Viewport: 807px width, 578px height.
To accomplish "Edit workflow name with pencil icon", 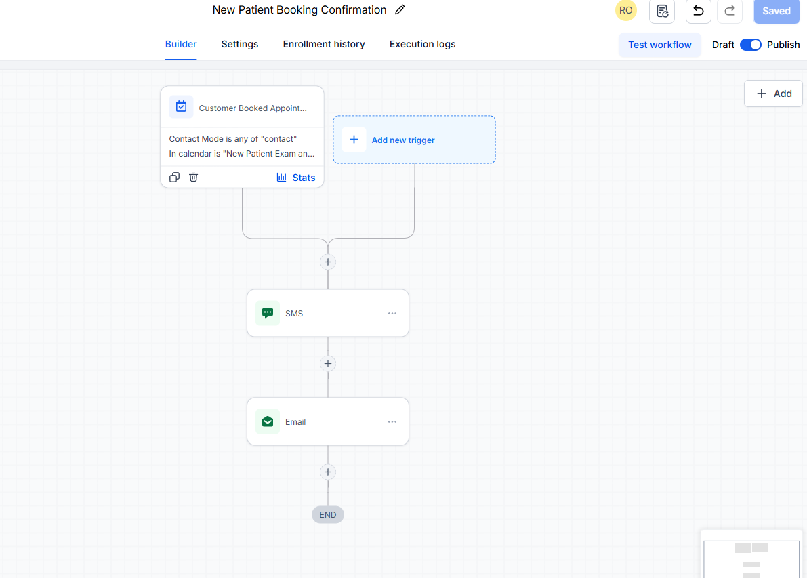I will (x=400, y=9).
